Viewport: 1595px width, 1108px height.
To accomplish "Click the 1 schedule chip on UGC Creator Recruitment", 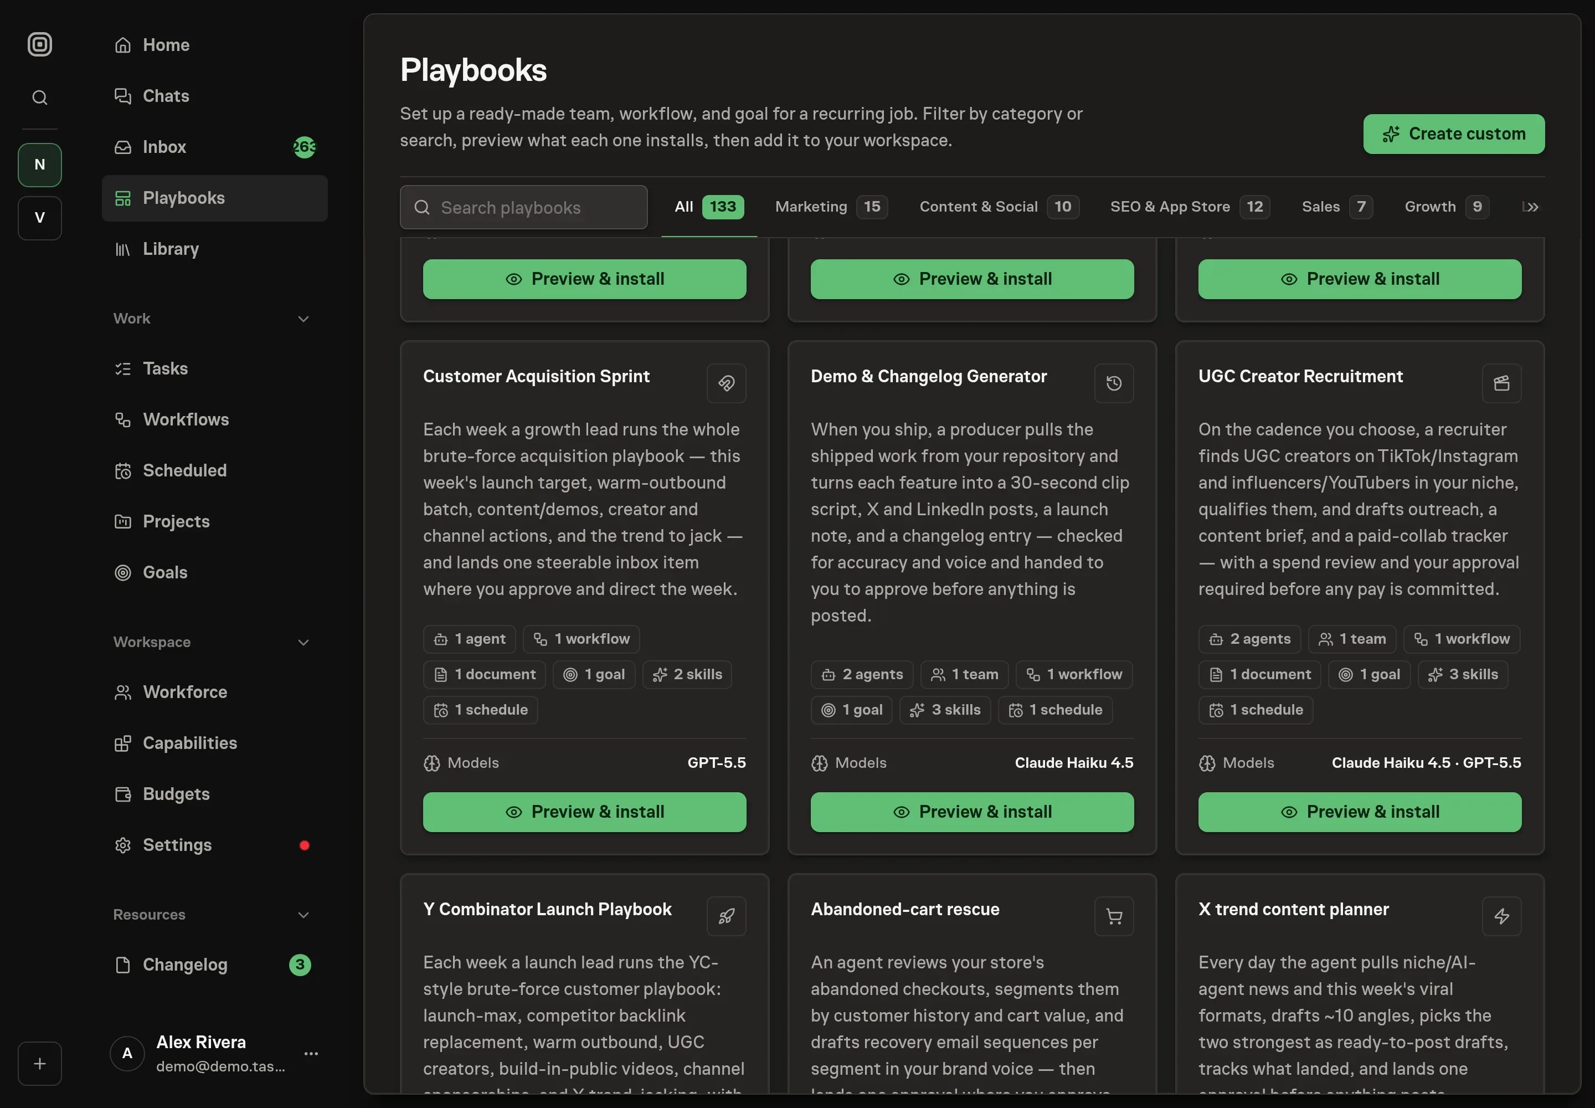I will coord(1256,710).
